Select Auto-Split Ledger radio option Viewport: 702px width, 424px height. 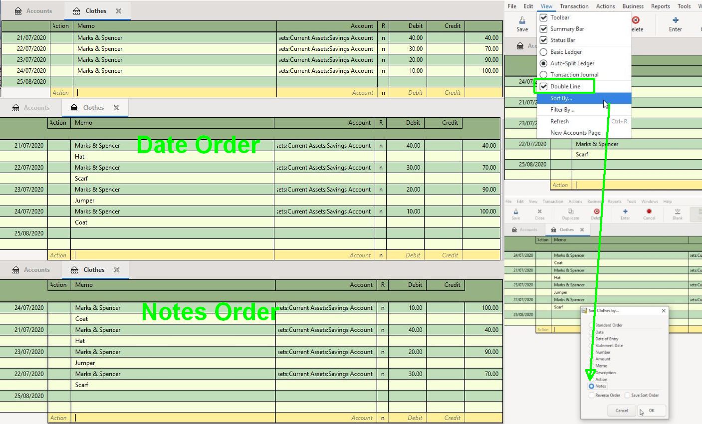[x=544, y=63]
